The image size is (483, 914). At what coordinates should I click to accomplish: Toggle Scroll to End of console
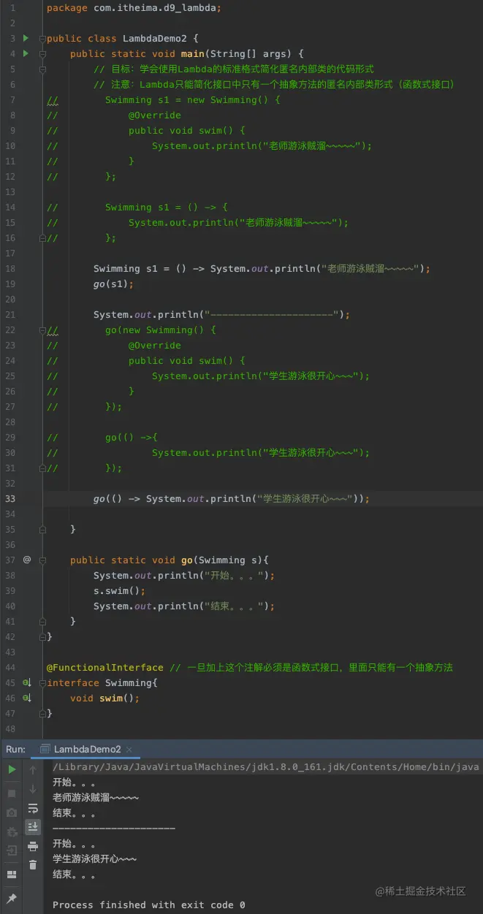click(x=33, y=827)
